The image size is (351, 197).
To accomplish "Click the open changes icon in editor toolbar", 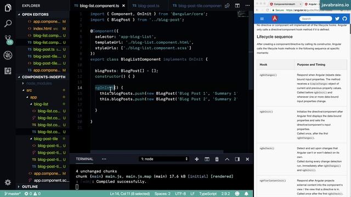I will (x=227, y=5).
